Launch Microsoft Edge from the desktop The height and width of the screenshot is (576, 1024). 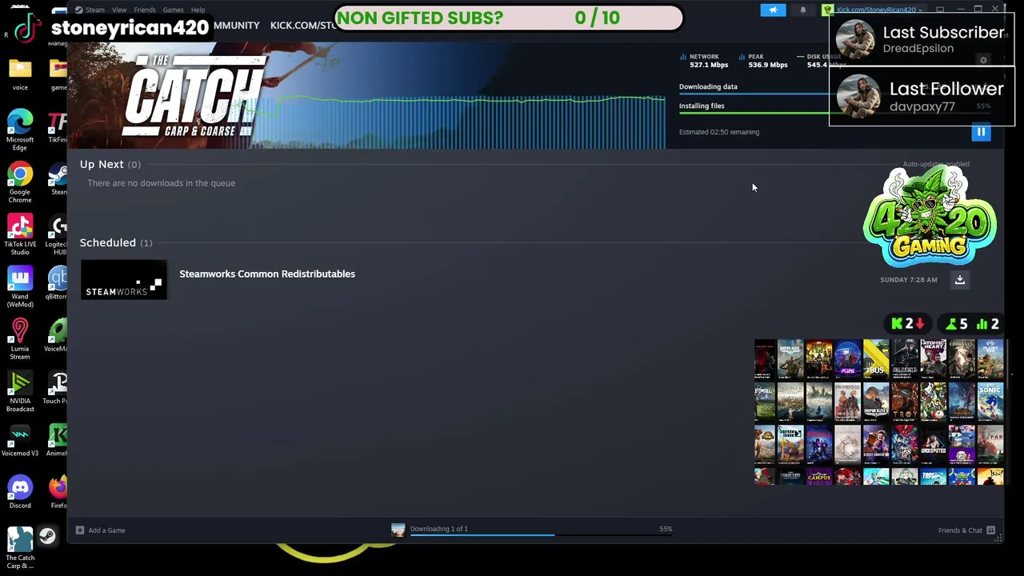click(20, 130)
